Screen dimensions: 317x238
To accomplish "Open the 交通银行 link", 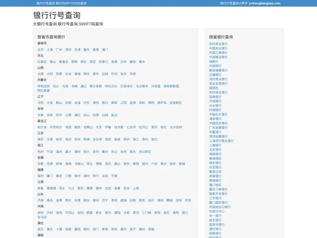I will [215, 74].
